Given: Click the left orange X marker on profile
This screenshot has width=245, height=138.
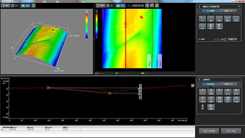Looking at the screenshot, I should (x=48, y=88).
